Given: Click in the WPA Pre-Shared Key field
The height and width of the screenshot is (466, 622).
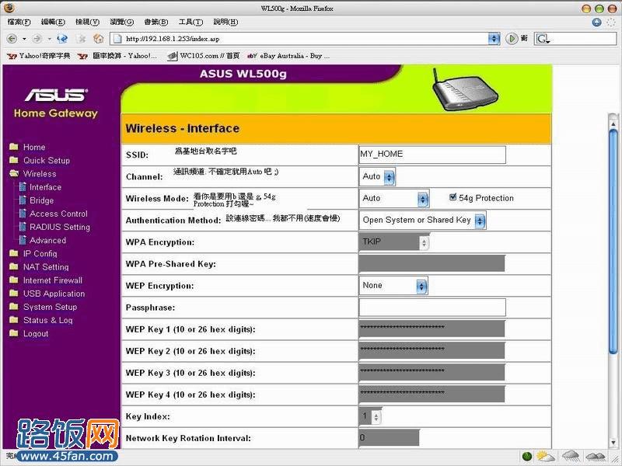Looking at the screenshot, I should (x=432, y=264).
